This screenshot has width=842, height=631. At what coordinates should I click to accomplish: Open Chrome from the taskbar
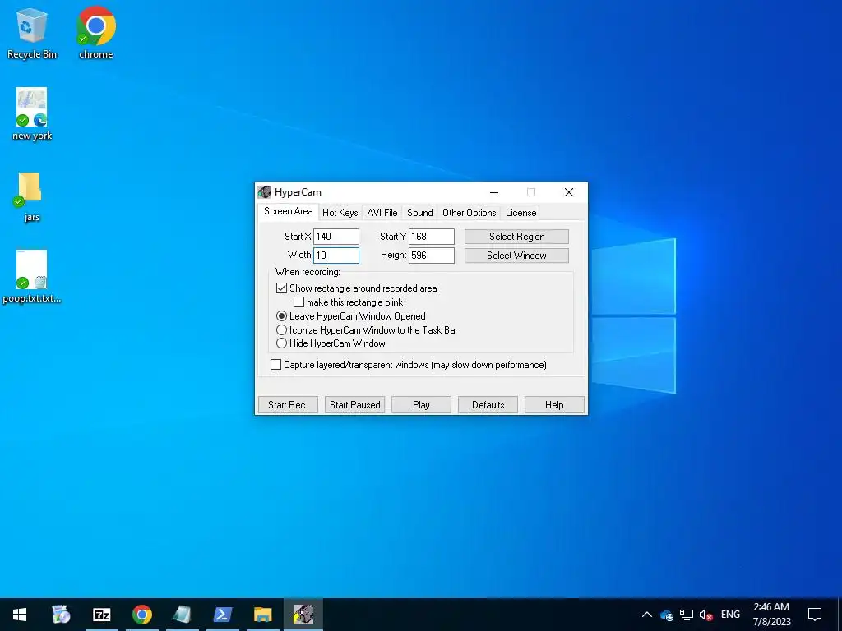(141, 615)
